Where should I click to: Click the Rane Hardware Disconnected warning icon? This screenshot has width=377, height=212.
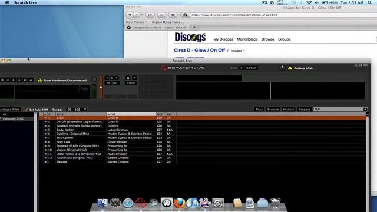[39, 80]
